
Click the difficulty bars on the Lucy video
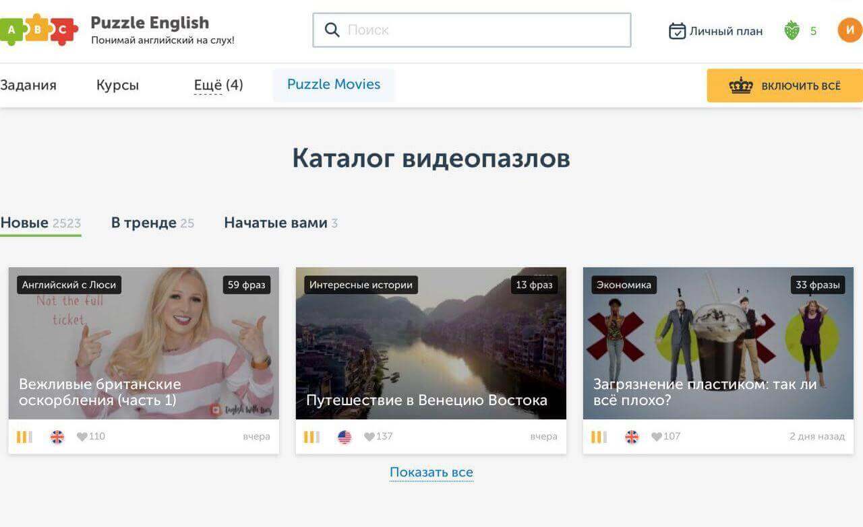[25, 436]
